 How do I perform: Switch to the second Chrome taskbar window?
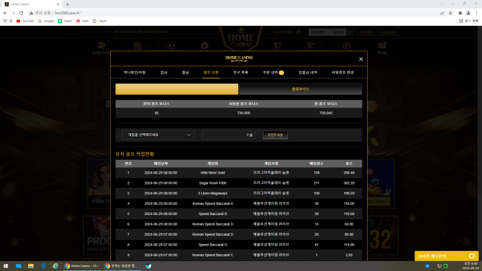pyautogui.click(x=122, y=266)
